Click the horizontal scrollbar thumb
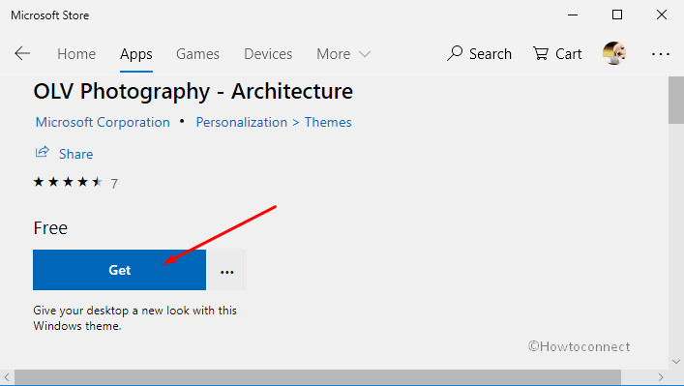The height and width of the screenshot is (386, 684). point(317,377)
